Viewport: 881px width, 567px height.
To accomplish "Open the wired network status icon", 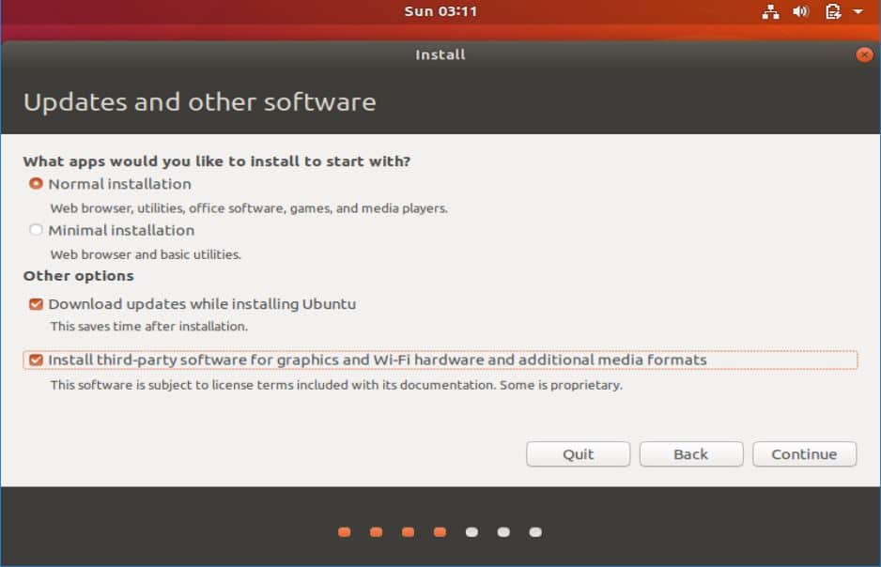I will click(x=771, y=12).
